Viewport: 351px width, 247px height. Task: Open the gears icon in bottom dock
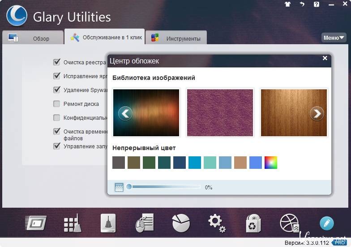click(x=217, y=222)
